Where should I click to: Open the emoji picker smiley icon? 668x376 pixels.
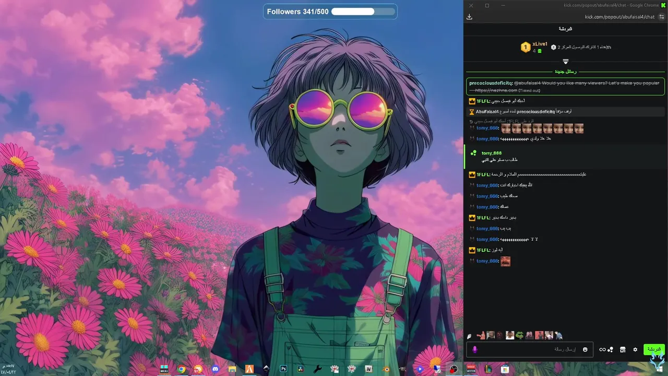coord(585,349)
